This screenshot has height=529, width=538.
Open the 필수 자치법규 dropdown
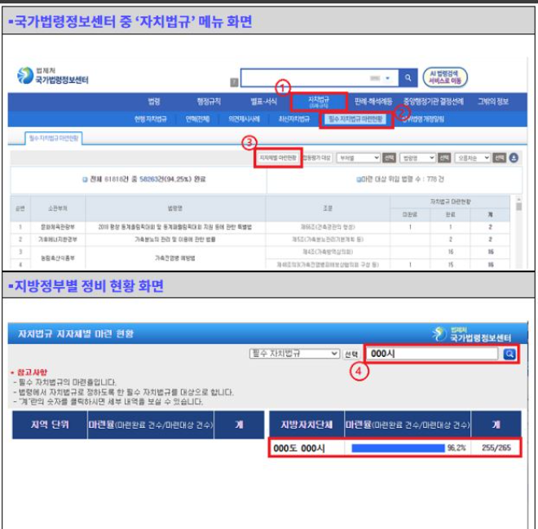[294, 354]
